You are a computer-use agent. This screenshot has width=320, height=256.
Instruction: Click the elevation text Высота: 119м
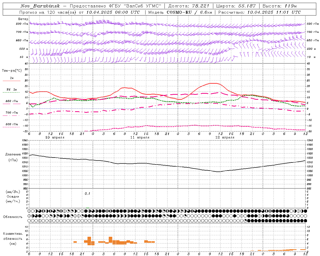click(x=279, y=6)
